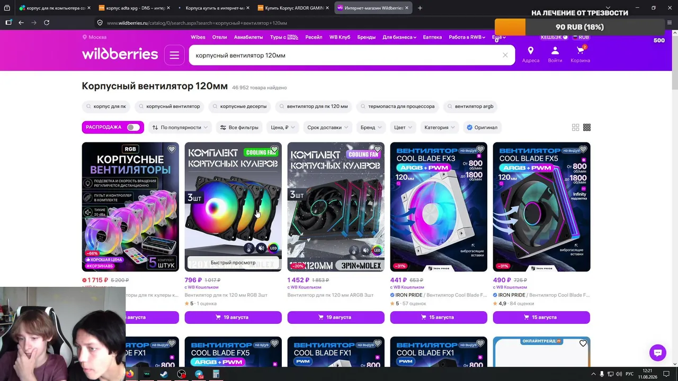
Task: Open Telegram from the taskbar
Action: point(199,374)
